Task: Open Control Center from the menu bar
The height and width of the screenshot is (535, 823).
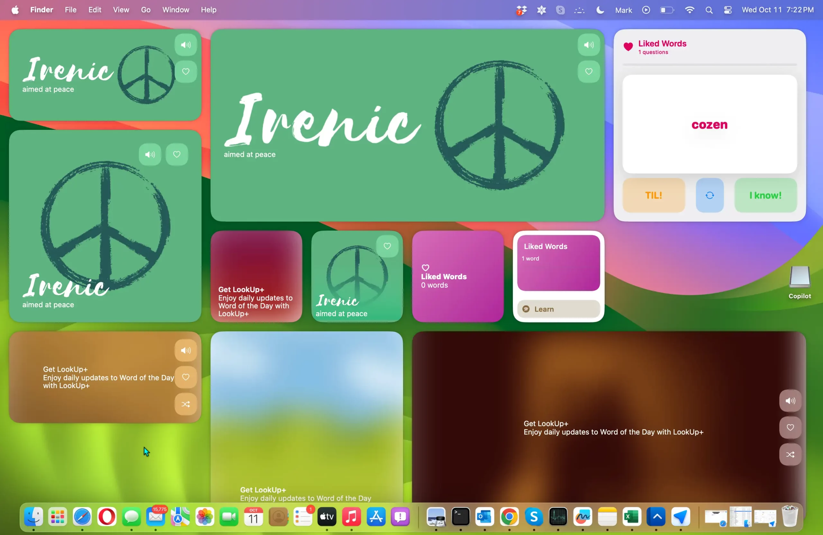Action: pos(728,10)
